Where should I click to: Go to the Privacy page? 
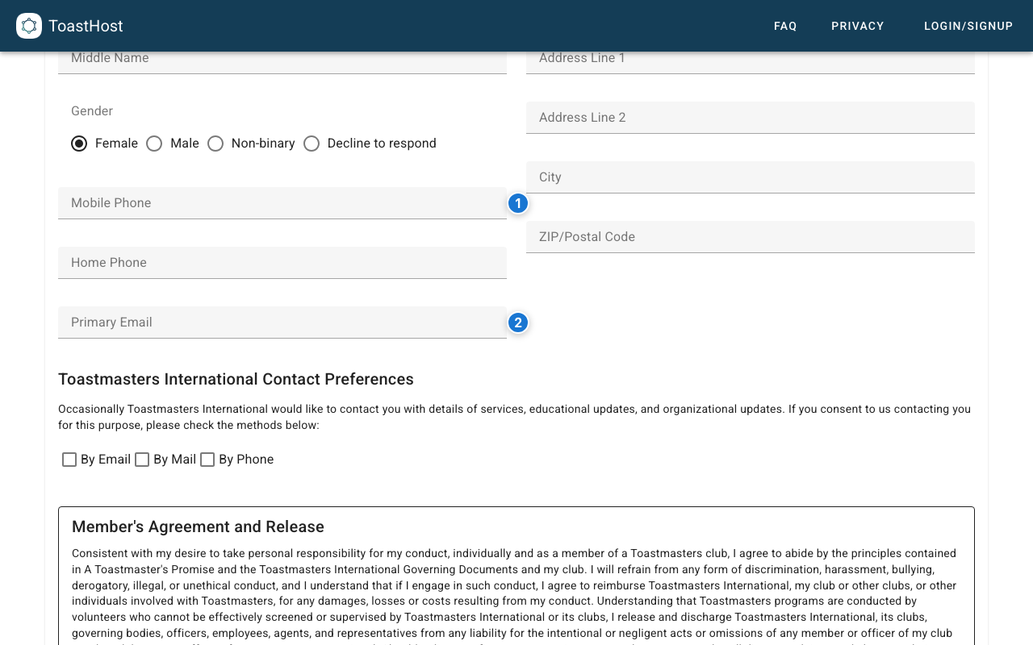point(857,26)
